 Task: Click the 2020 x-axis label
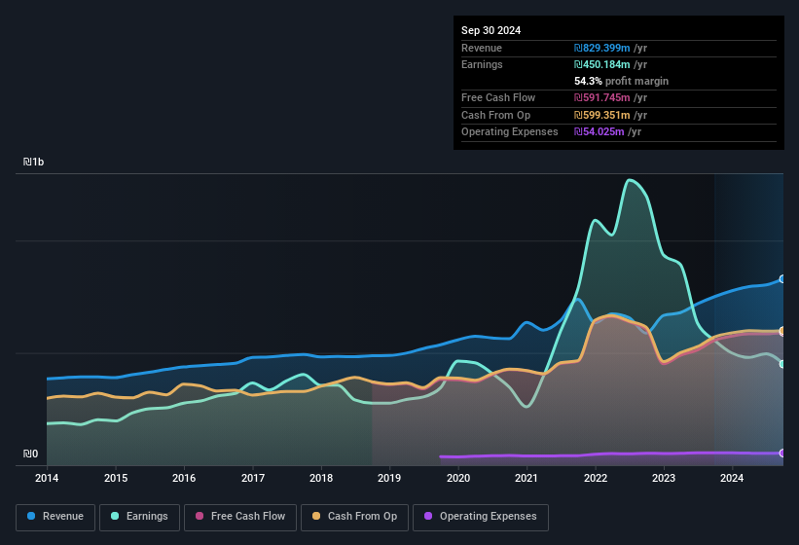click(458, 478)
